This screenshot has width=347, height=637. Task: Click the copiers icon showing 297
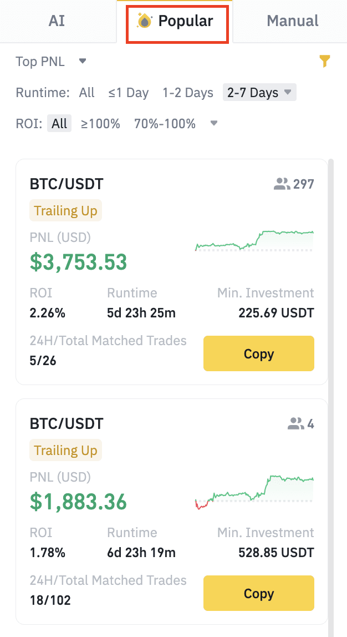click(283, 184)
